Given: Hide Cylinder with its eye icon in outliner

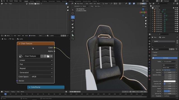Looking at the screenshot, I should coord(175,12).
